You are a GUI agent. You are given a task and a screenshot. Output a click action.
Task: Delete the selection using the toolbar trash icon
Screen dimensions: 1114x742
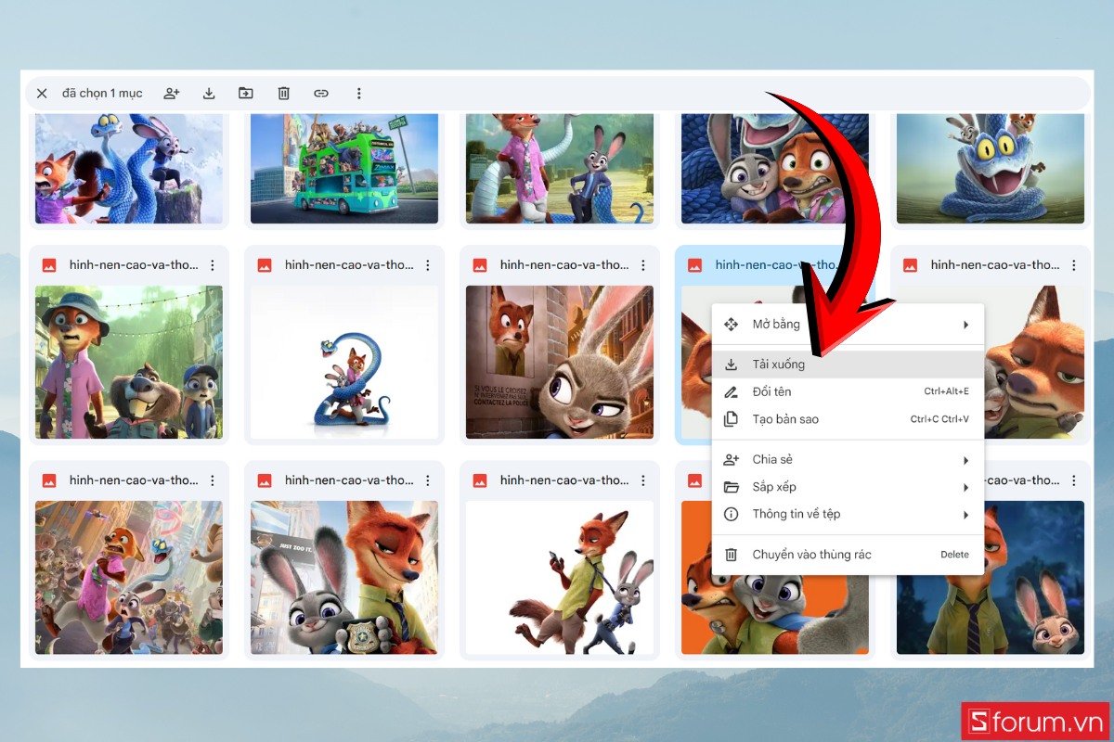click(x=283, y=93)
